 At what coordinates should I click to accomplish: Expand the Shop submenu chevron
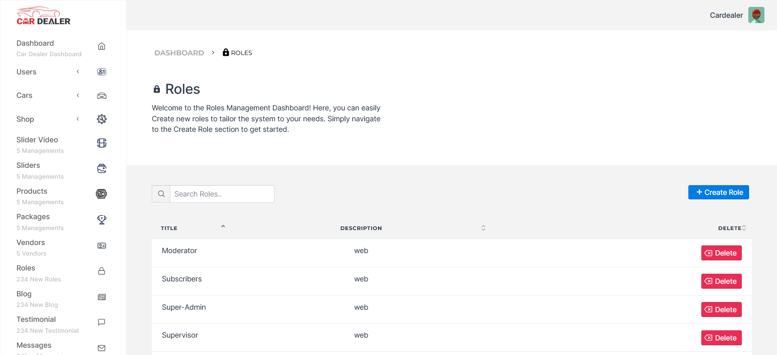pos(78,119)
